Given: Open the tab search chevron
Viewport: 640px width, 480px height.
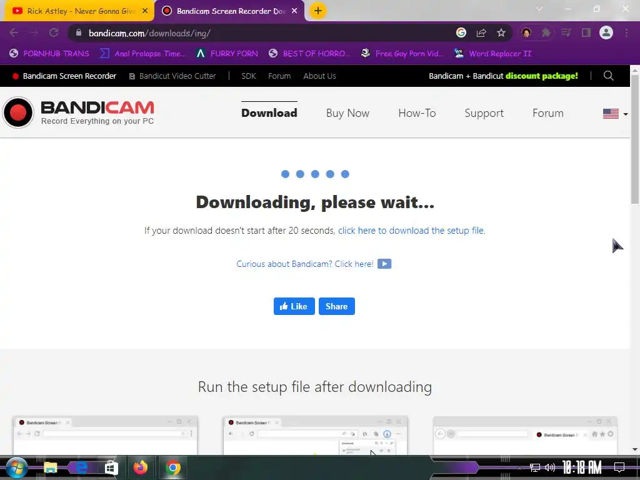Looking at the screenshot, I should point(539,9).
